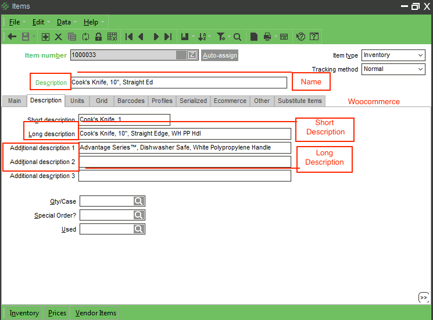Switch to the Serialized tab
The height and width of the screenshot is (320, 433).
tap(194, 101)
